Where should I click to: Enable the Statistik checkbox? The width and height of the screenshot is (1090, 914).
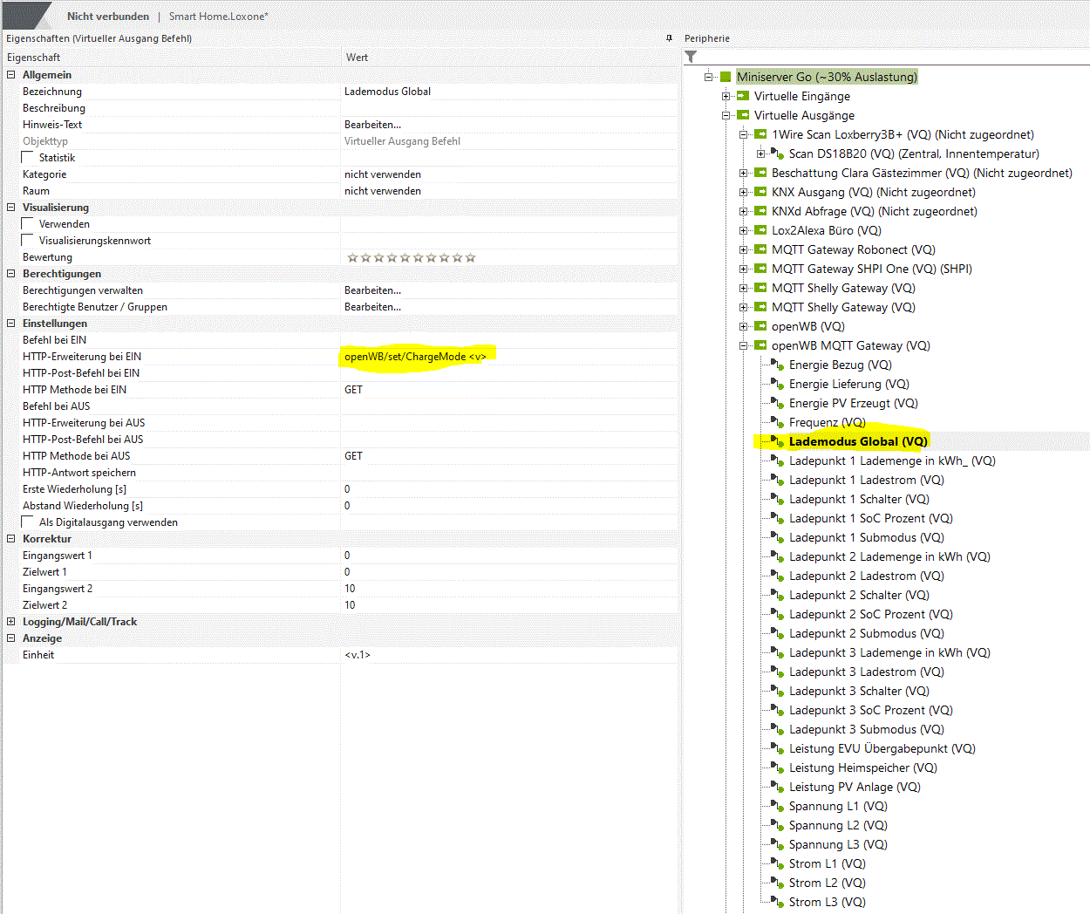pos(28,158)
